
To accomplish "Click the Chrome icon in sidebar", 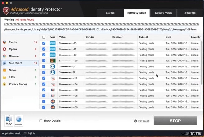I will coord(5,56).
